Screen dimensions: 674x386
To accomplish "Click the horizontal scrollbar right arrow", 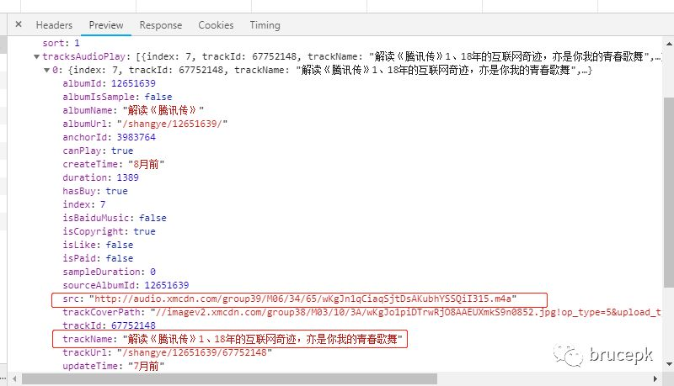I will tap(655, 379).
